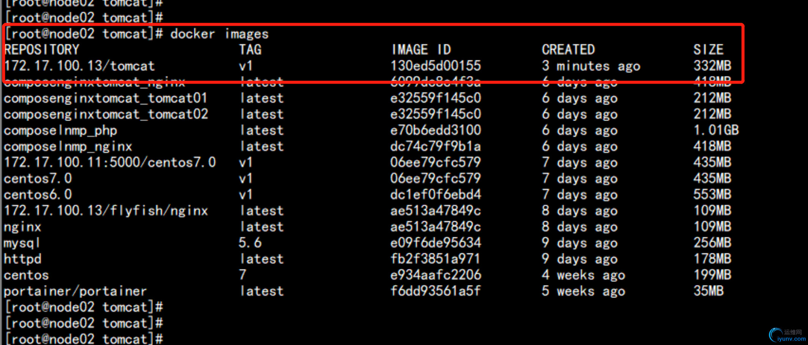Open the iyunv.com watermark link
Screen dimensions: 808x345
(792, 339)
